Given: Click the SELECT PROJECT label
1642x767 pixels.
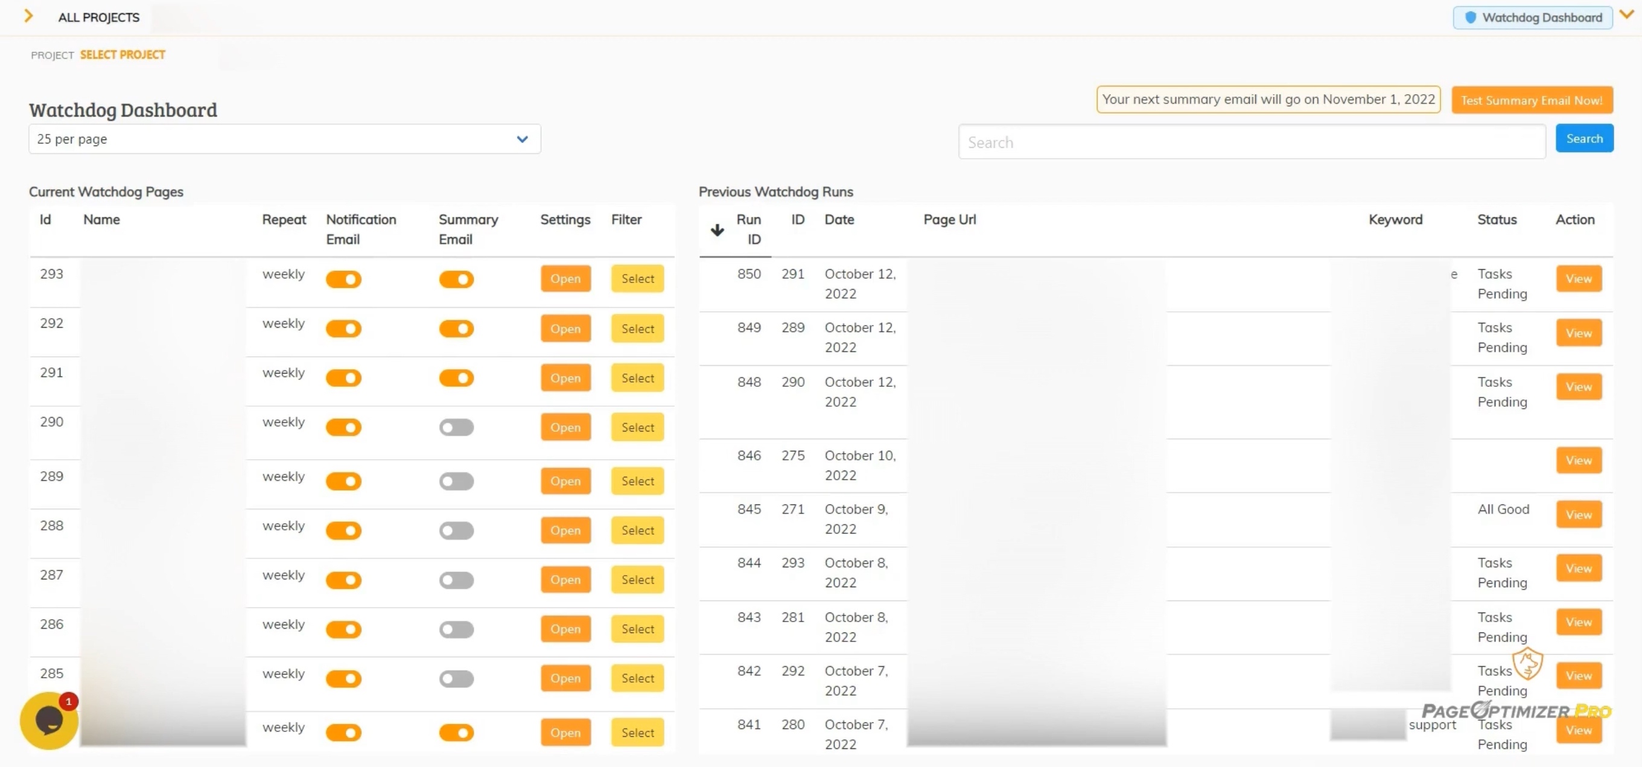Looking at the screenshot, I should (x=123, y=54).
